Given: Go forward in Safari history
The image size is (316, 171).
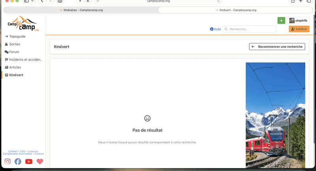Looking at the screenshot, I should coord(50,1).
